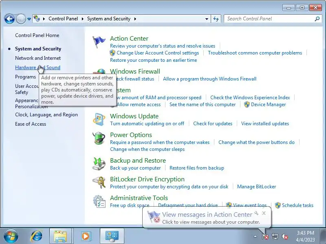Viewport: 326px width, 244px height.
Task: Click Allow a program through Windows Firewall
Action: 209,79
